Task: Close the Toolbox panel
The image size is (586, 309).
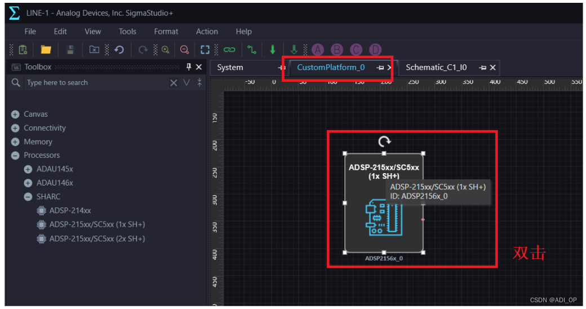Action: click(x=199, y=67)
